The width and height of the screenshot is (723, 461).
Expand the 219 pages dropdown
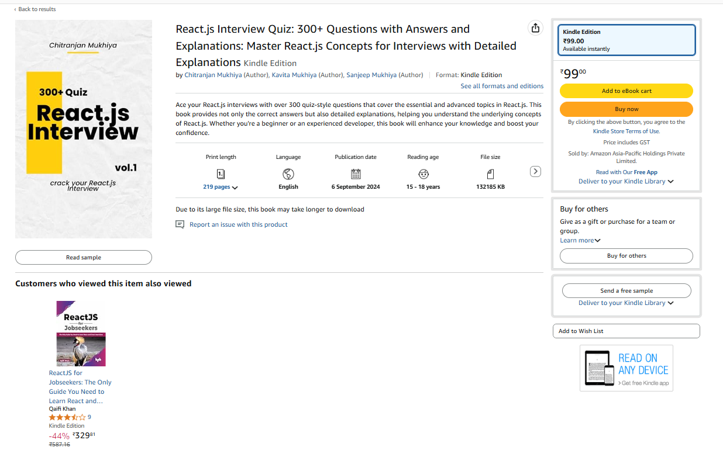[221, 187]
